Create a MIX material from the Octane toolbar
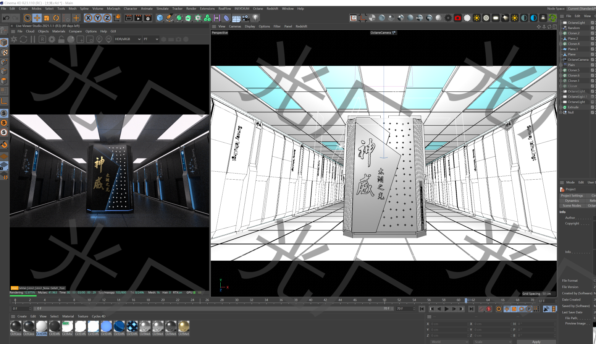Screen dimensions: 596x344 click(429, 18)
